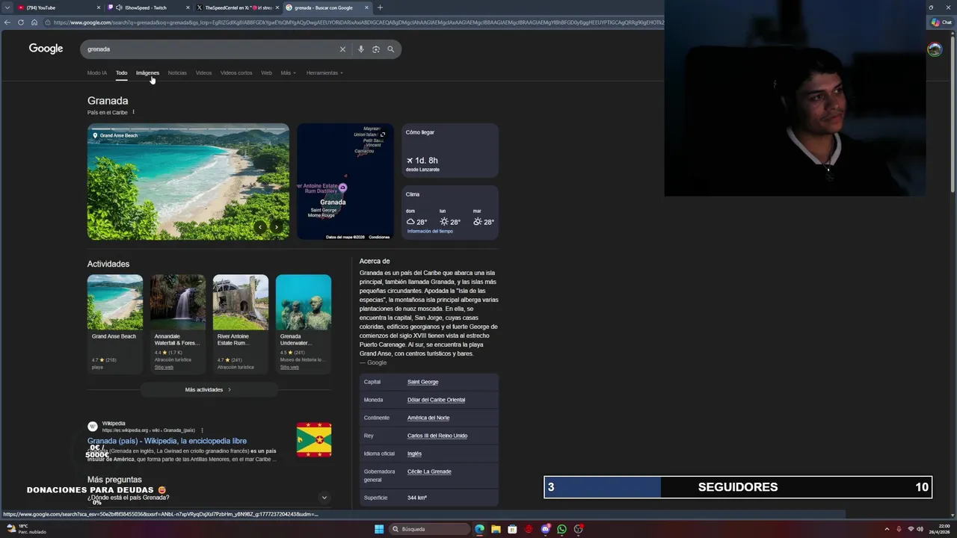
Task: Open volume control in system tray
Action: 920,529
